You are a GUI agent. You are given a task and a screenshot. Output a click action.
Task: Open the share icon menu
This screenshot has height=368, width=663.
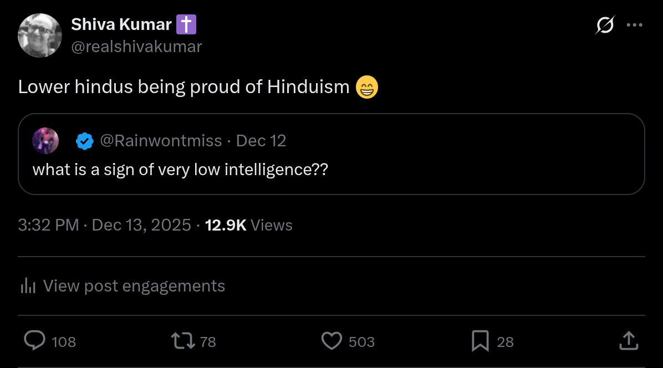point(628,341)
